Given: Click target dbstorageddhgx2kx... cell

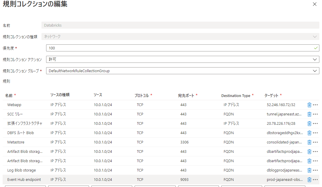Looking at the screenshot, I should click(285, 133).
